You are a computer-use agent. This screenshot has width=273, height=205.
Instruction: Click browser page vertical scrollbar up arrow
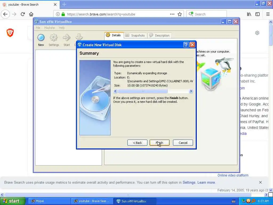[x=271, y=22]
